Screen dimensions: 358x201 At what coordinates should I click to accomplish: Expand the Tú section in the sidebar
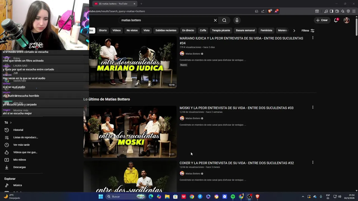pos(8,123)
